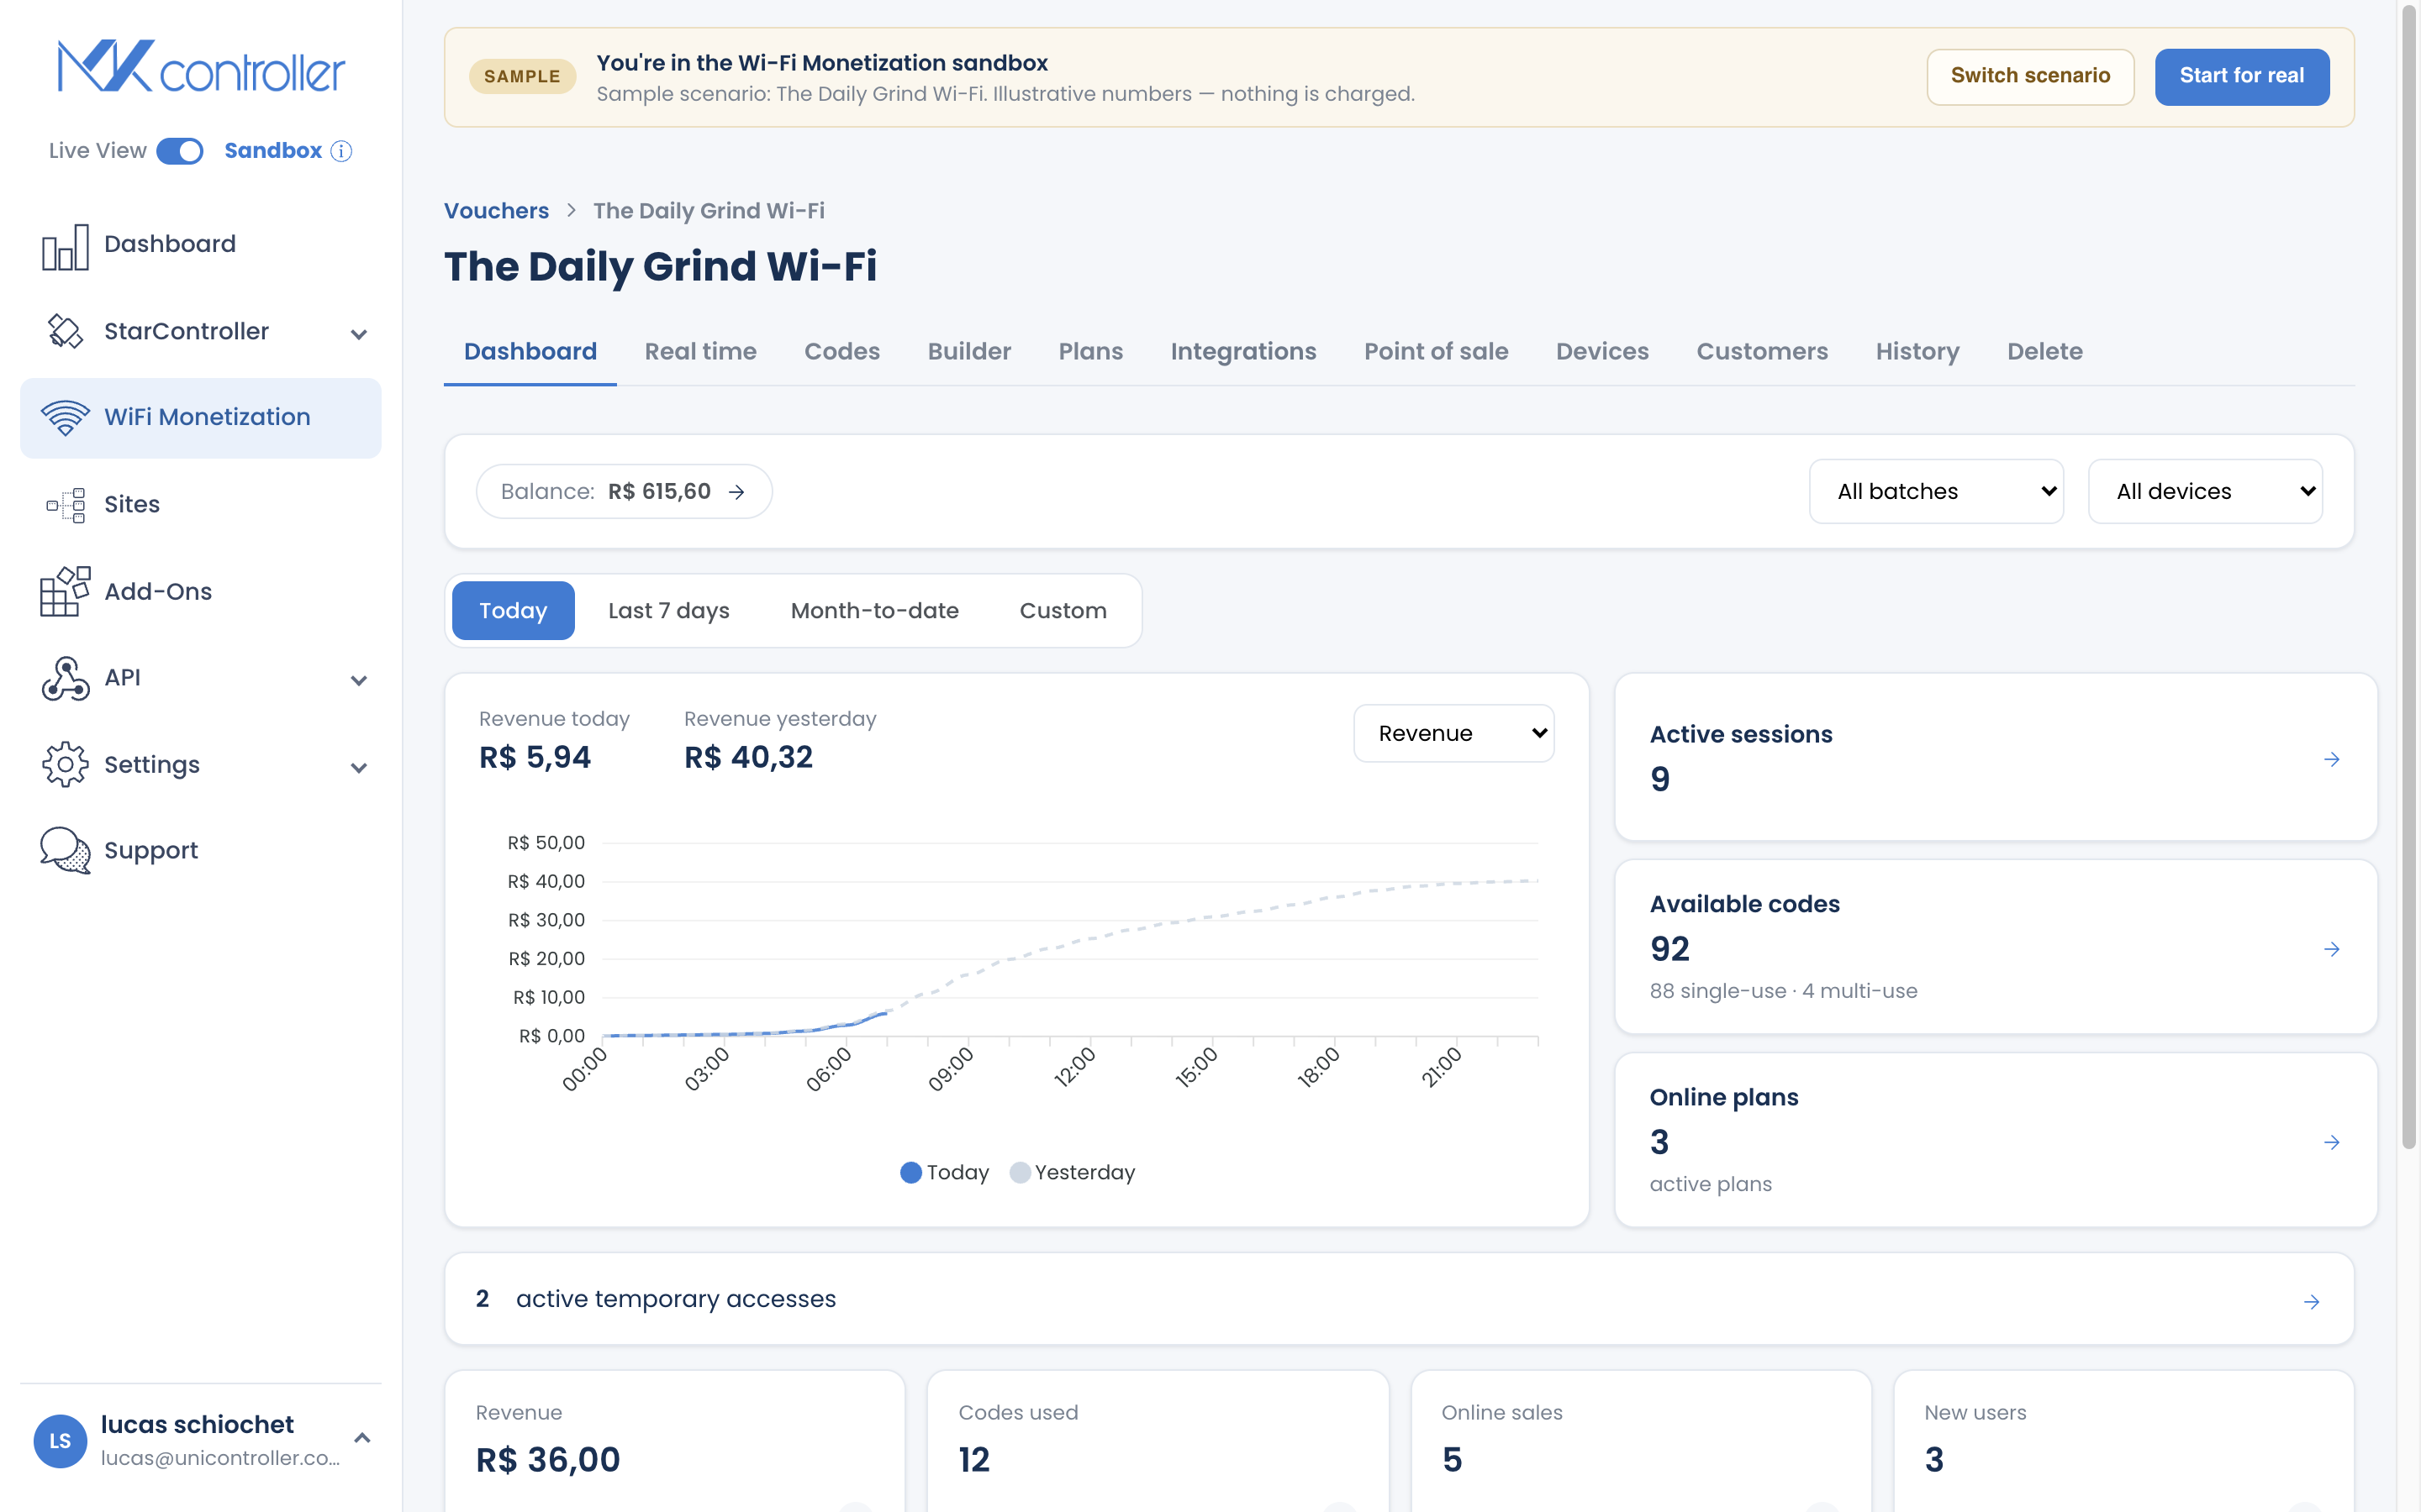Open the Point of sale tab
The height and width of the screenshot is (1512, 2421).
(x=1436, y=352)
